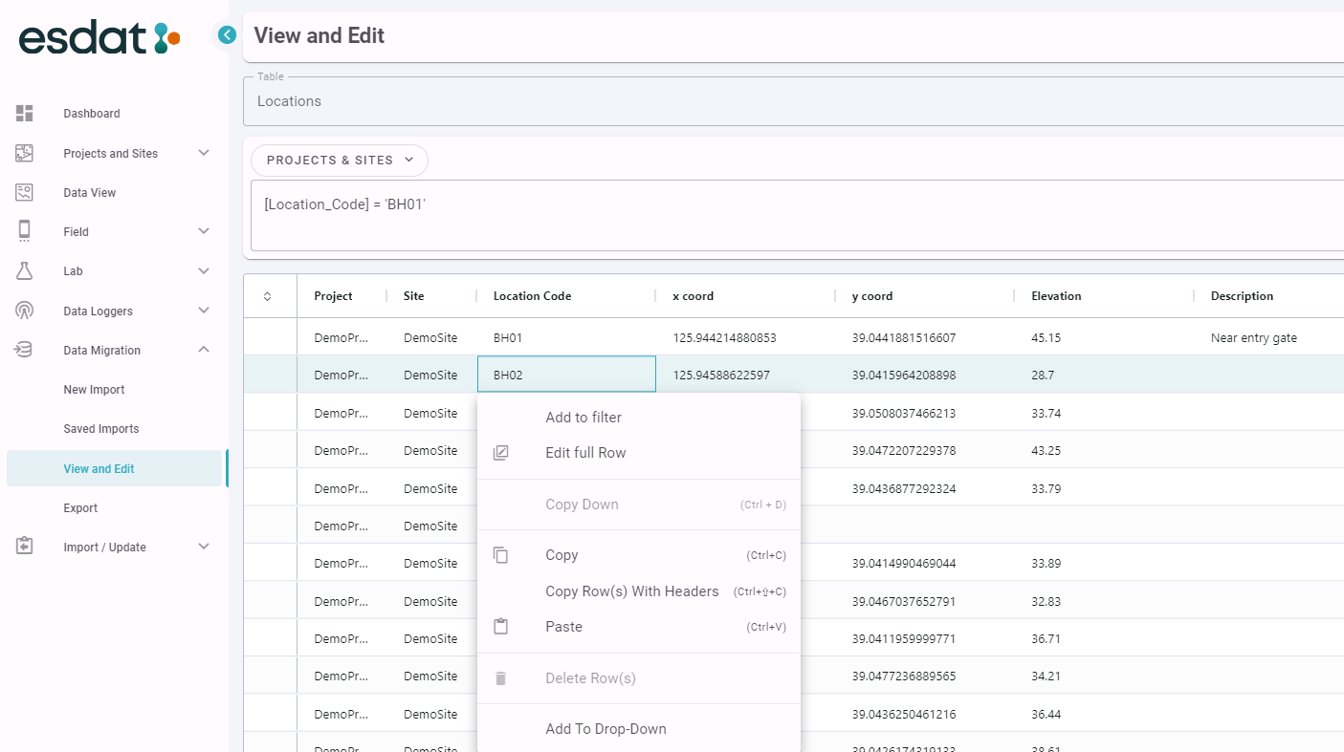1344x752 pixels.
Task: Click the Data Migration database icon
Action: (25, 350)
